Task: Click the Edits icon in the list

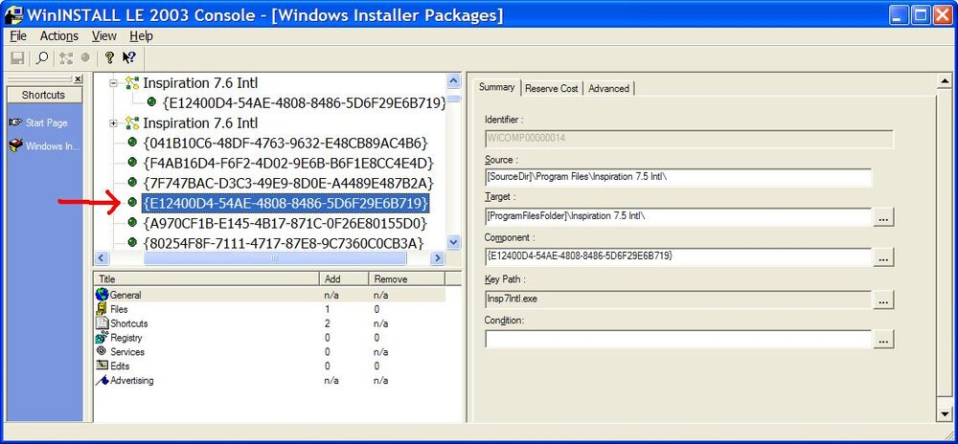Action: pos(103,366)
